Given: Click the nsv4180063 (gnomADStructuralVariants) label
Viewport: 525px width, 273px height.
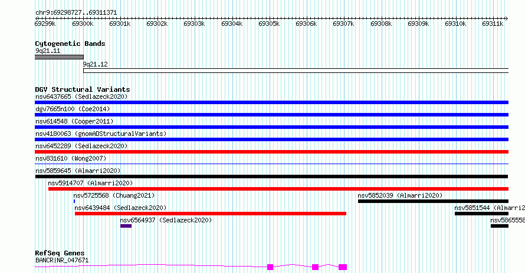Looking at the screenshot, I should pyautogui.click(x=101, y=134).
